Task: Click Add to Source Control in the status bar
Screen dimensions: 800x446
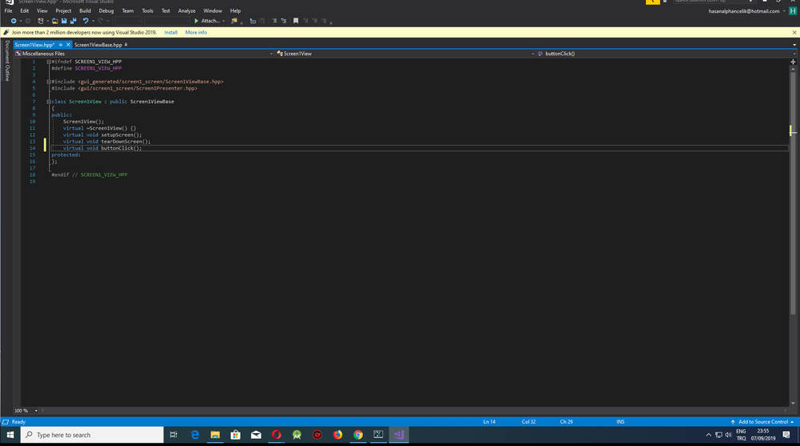Action: (x=762, y=421)
